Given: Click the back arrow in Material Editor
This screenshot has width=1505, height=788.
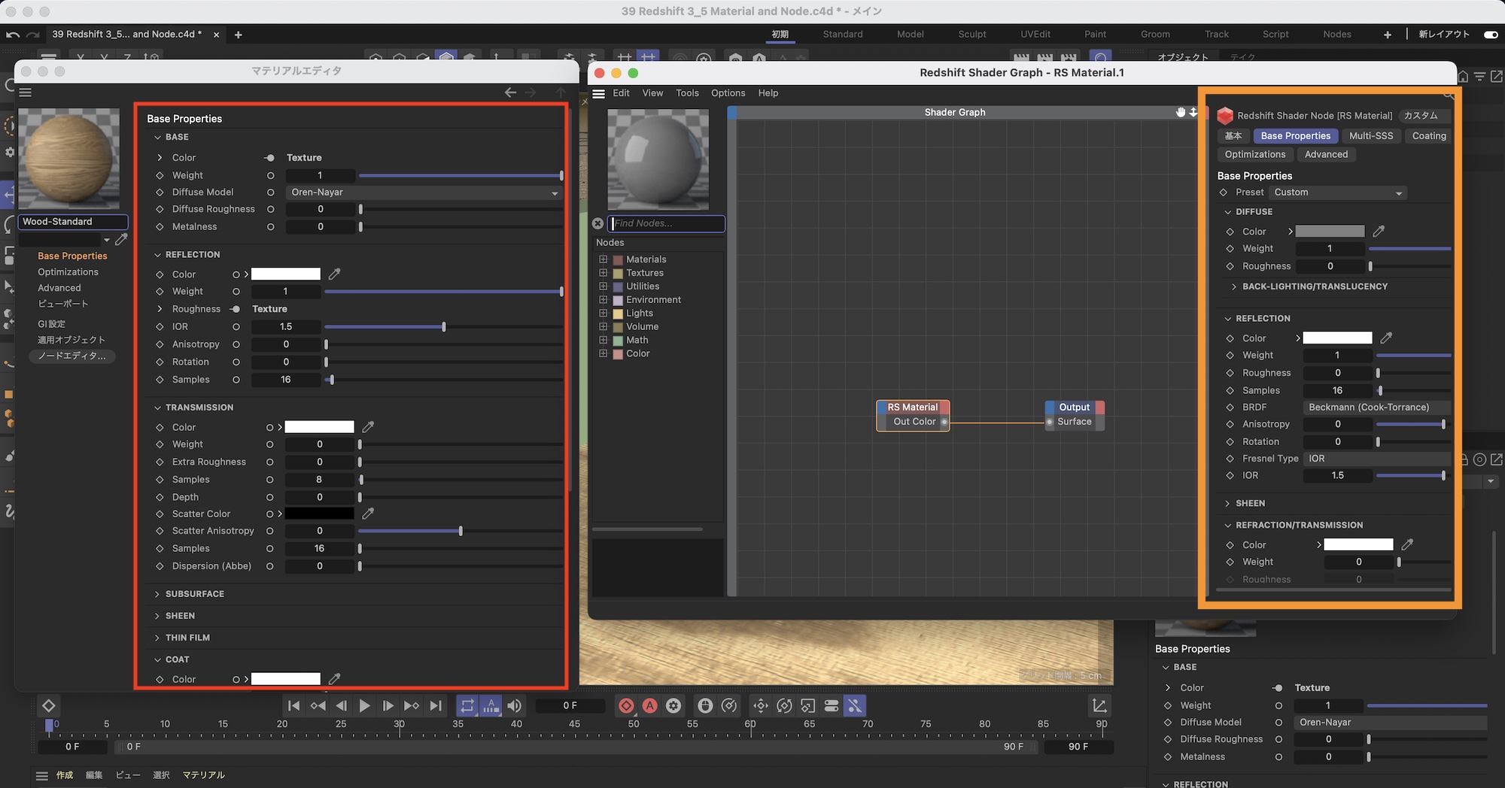Looking at the screenshot, I should [510, 92].
